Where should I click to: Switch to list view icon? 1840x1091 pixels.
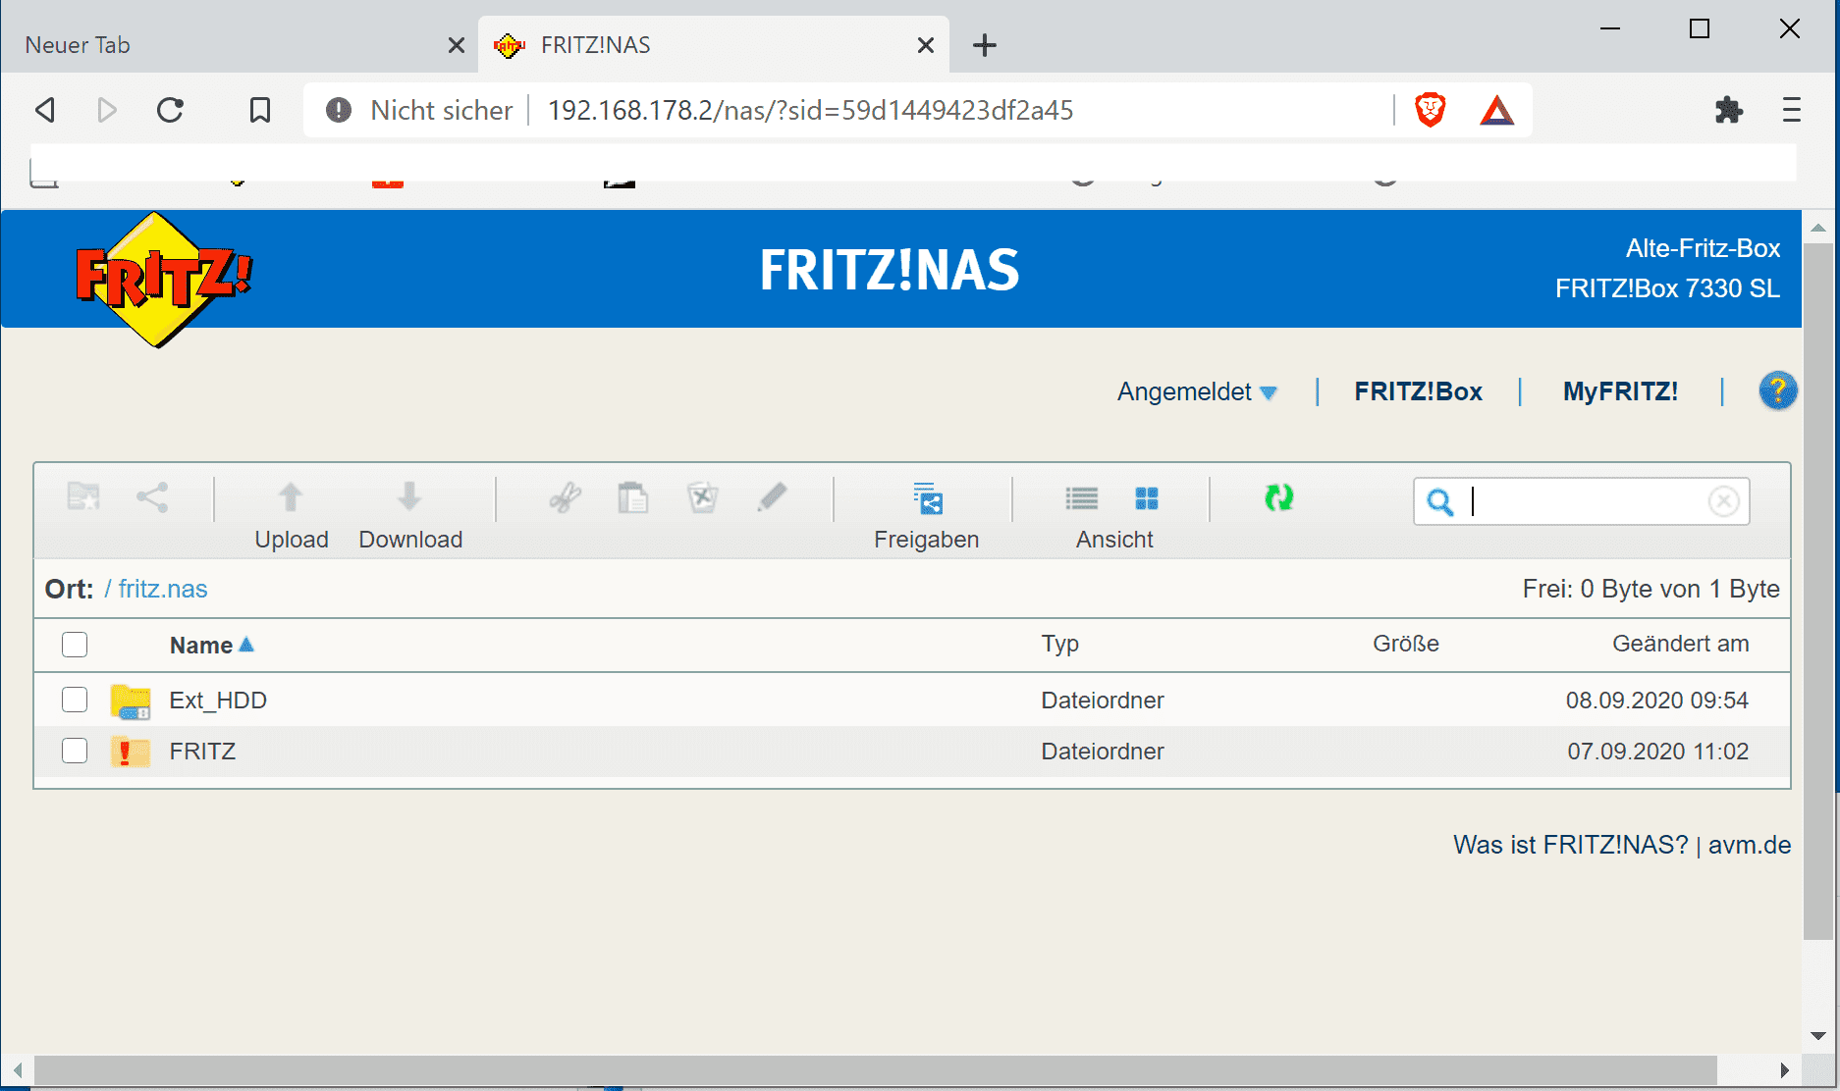1082,498
